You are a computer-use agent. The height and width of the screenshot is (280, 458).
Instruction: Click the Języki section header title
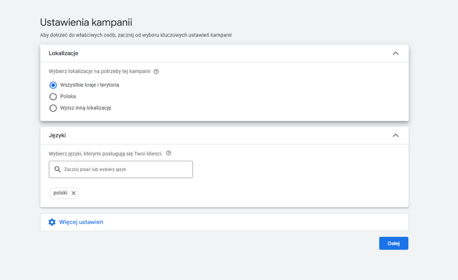click(x=57, y=135)
